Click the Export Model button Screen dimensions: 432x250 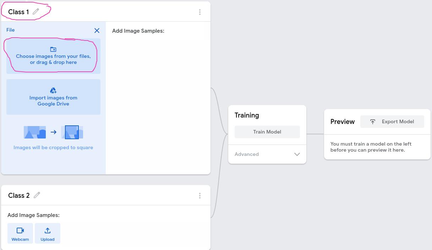(x=392, y=121)
